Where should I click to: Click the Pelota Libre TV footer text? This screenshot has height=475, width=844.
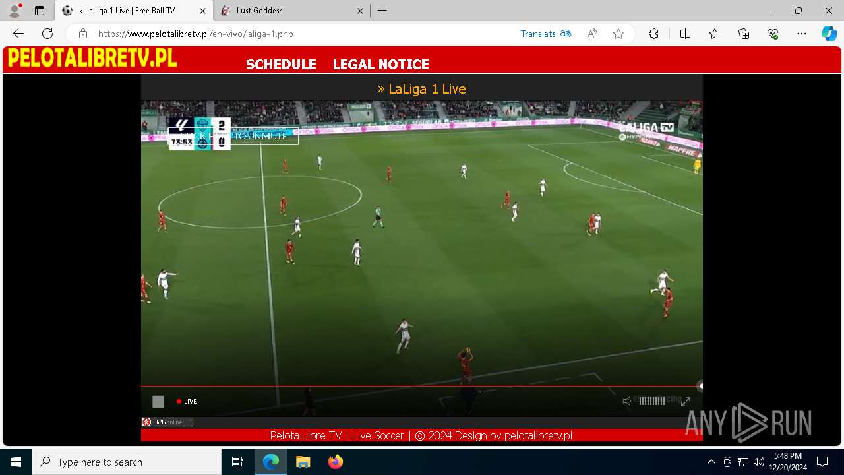tap(421, 435)
